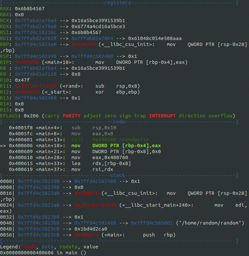Screen dimensions: 249x256
Task: Click RCX address 0x7ffabd2a70a4
Action: (36, 21)
